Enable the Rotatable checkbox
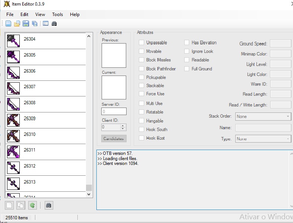293x223 pixels. coord(141,112)
